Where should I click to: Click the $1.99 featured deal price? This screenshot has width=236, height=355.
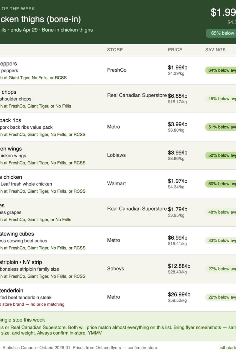coord(223,12)
